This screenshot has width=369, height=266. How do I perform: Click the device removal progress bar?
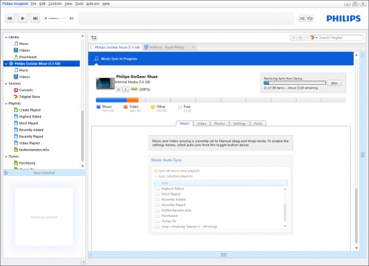point(295,83)
